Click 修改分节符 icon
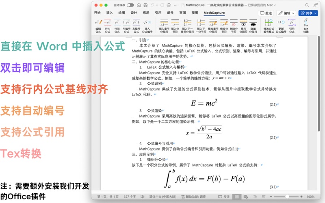 (x=224, y=26)
